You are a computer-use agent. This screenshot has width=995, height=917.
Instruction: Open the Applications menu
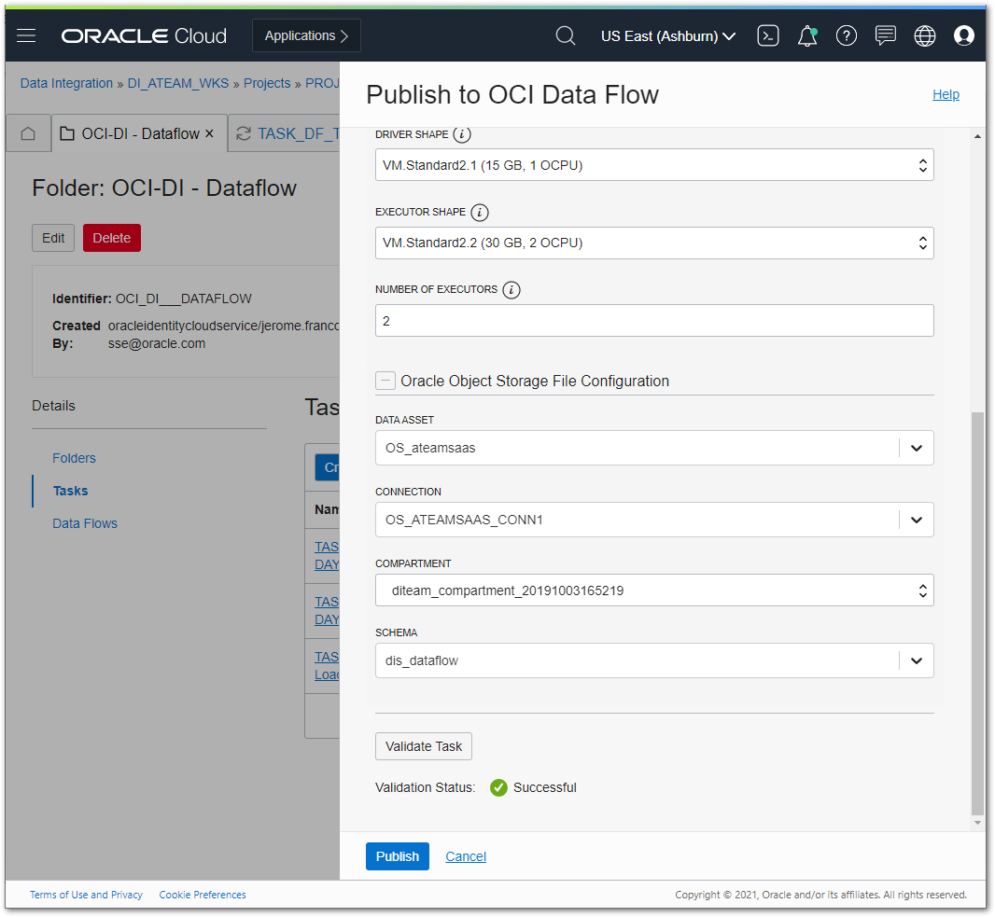pos(306,35)
